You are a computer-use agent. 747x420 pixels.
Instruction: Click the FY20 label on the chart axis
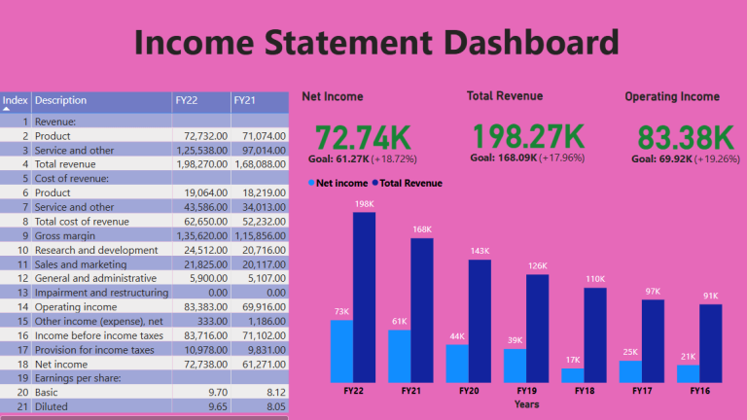(x=468, y=391)
